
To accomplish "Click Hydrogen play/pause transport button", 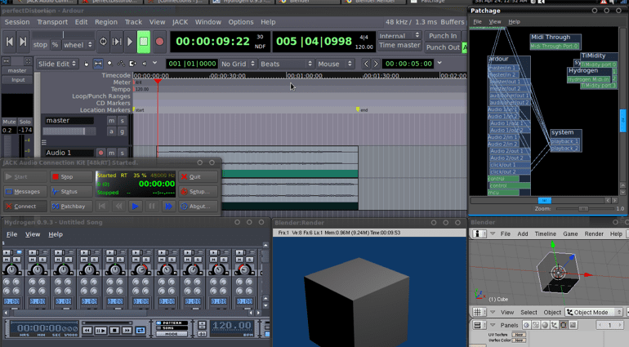I will click(100, 330).
